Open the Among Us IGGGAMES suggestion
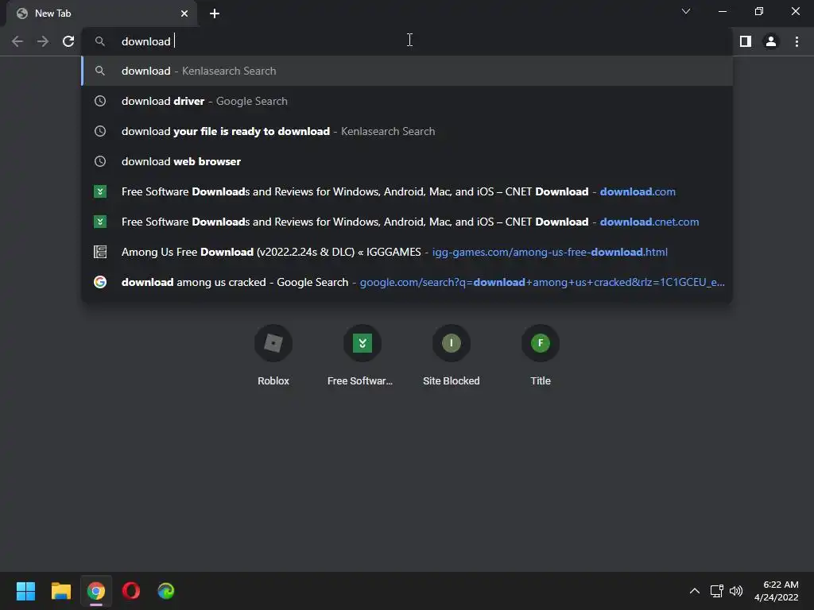This screenshot has width=814, height=610. point(408,252)
